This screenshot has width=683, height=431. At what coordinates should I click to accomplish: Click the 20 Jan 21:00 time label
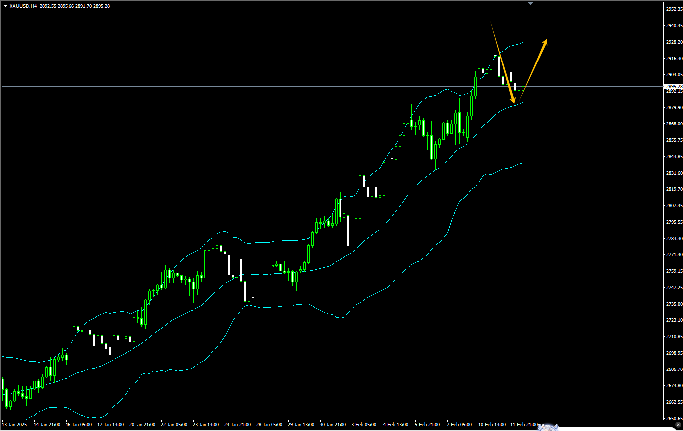tap(142, 425)
